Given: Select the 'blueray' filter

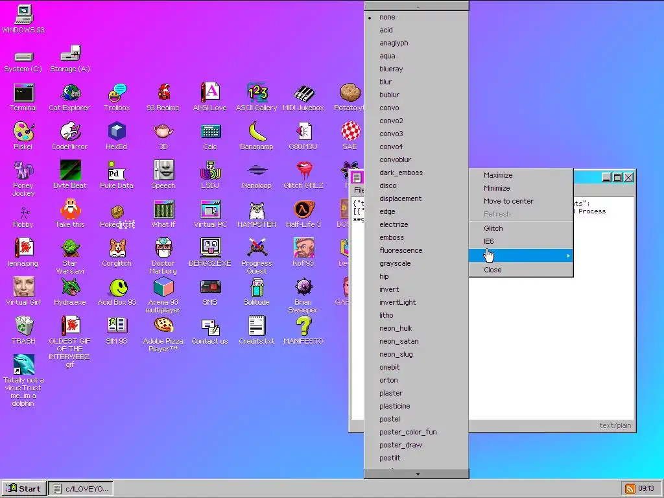Looking at the screenshot, I should [x=416, y=69].
